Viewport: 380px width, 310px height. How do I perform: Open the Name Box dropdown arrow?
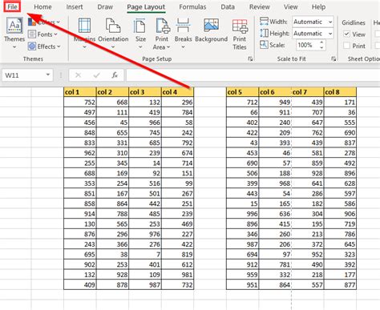[48, 75]
